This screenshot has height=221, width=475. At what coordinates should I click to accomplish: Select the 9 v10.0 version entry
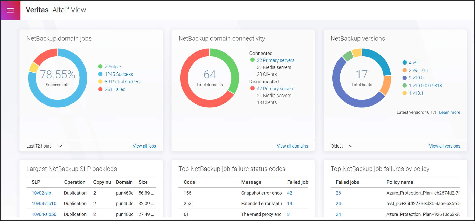[416, 78]
